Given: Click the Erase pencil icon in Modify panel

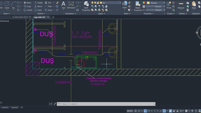Looking at the screenshot, I should [57, 3].
